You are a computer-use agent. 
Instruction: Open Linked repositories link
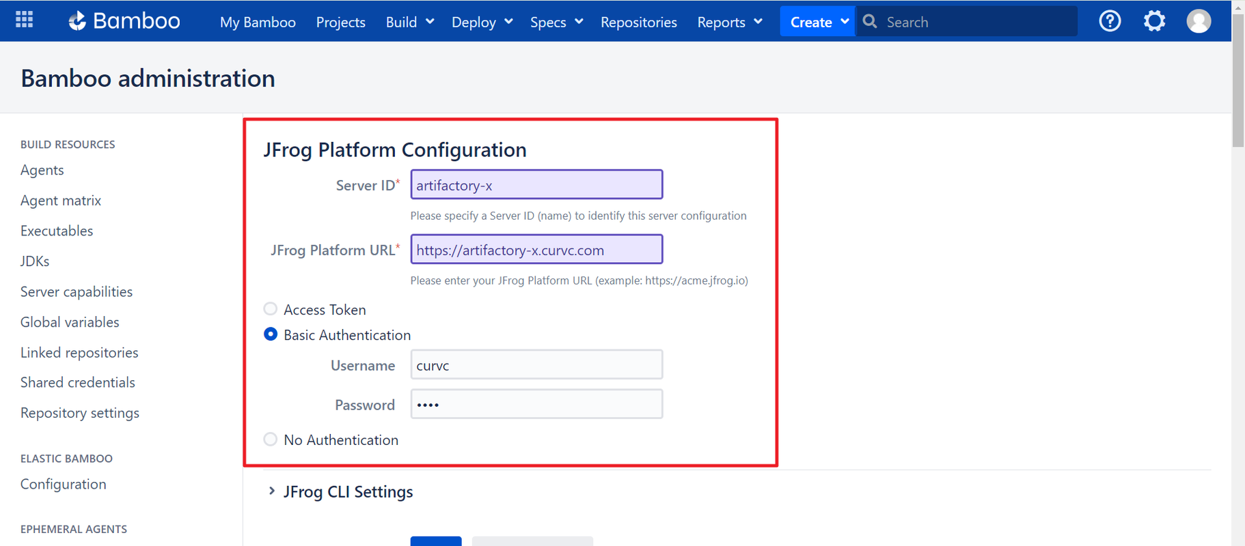point(79,353)
